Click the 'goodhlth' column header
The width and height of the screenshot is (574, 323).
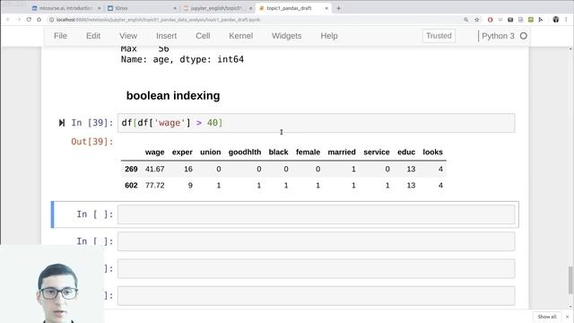[245, 152]
